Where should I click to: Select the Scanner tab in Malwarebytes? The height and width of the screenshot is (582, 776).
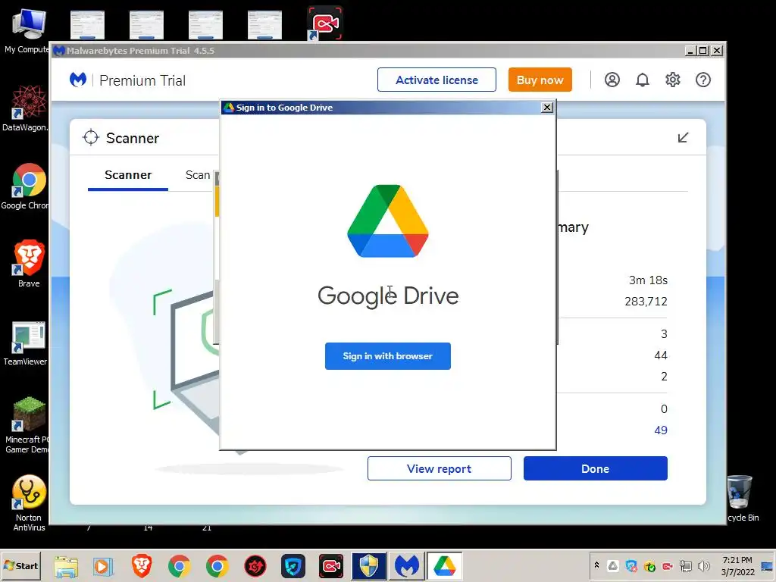tap(128, 175)
